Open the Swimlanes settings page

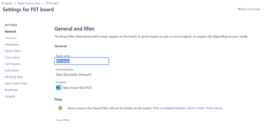point(12,45)
